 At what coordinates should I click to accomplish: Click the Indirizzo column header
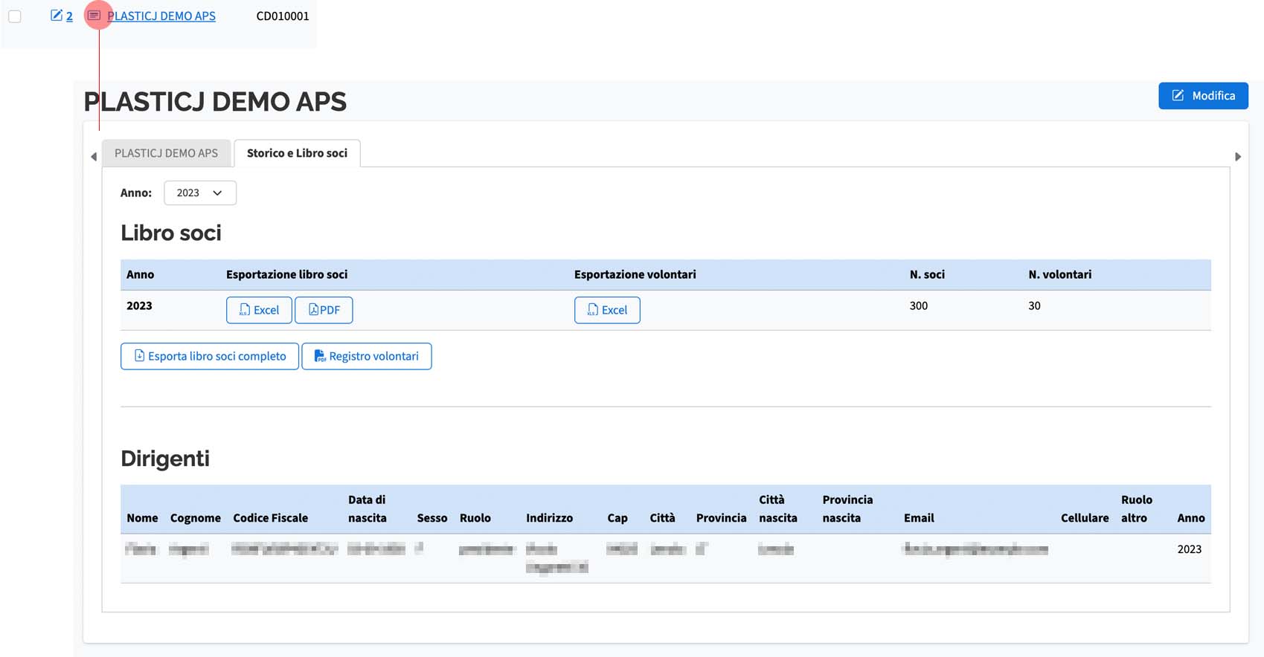click(550, 518)
